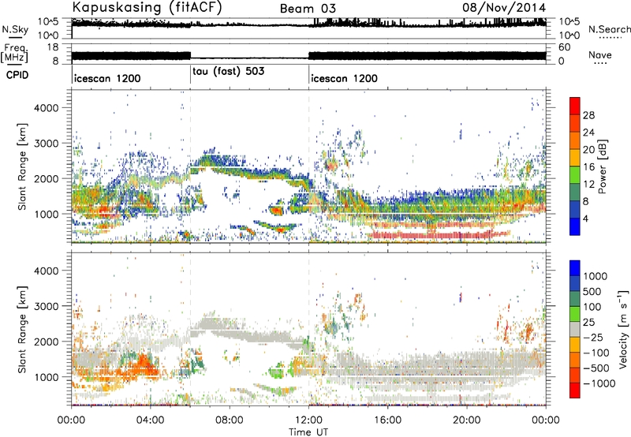Image resolution: width=631 pixels, height=437 pixels.
Task: Click the '18' tick on the frequency axis
Action: (52, 47)
